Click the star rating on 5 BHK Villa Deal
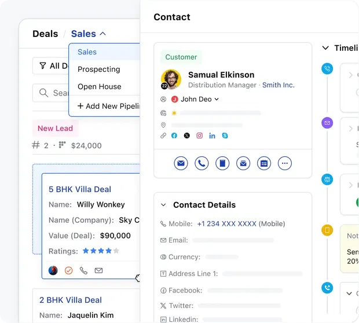 (101, 251)
